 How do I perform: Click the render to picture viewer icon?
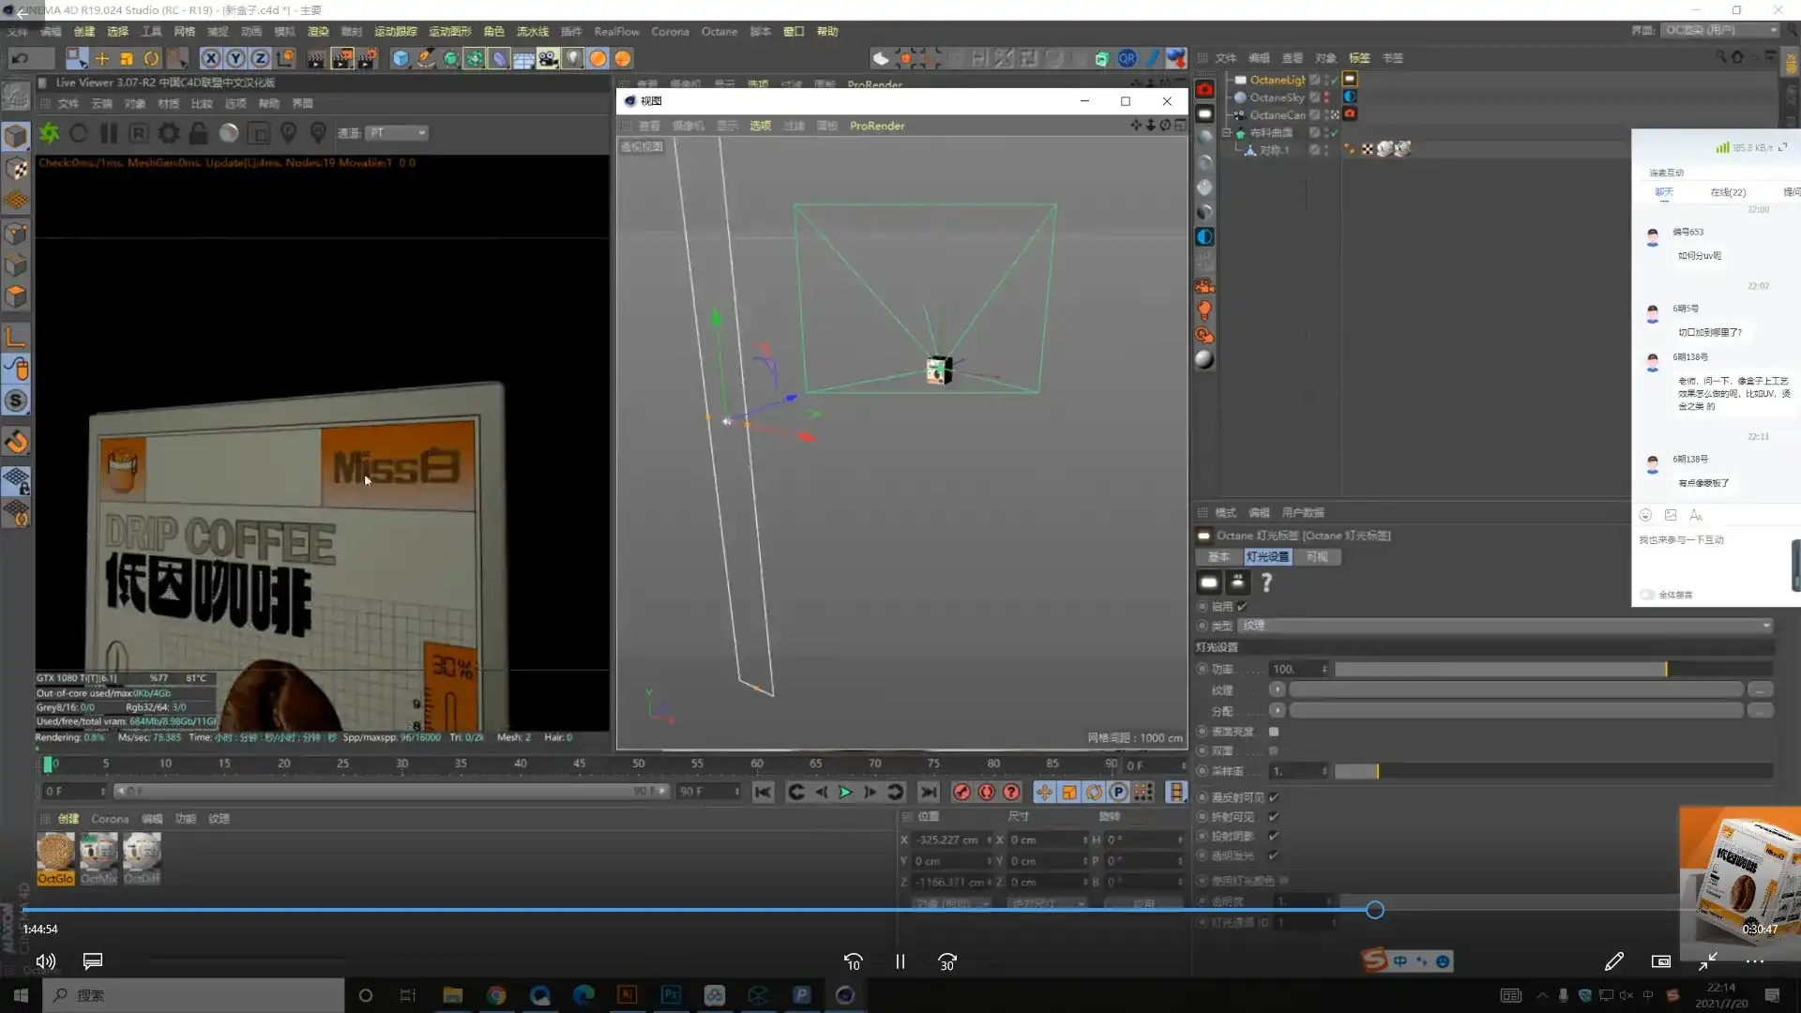[341, 58]
